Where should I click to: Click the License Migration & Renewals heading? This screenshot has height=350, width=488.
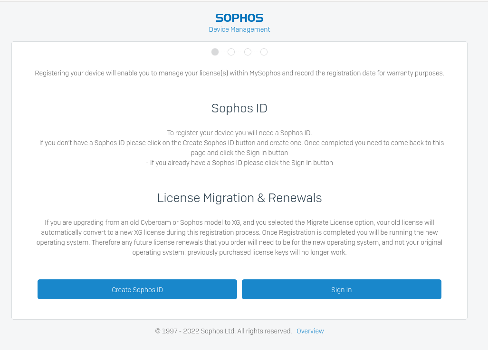coord(239,198)
